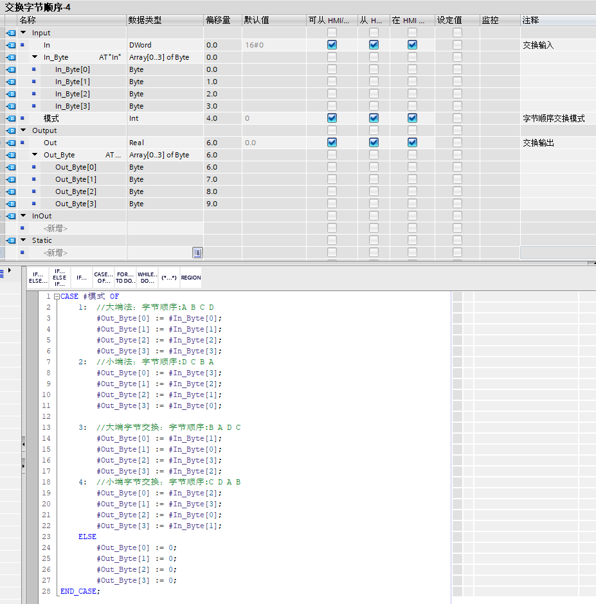596x604 pixels.
Task: Insert a FOR...TO DO loop template
Action: point(125,278)
